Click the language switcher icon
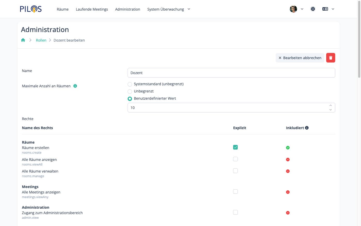The height and width of the screenshot is (226, 361). [325, 9]
